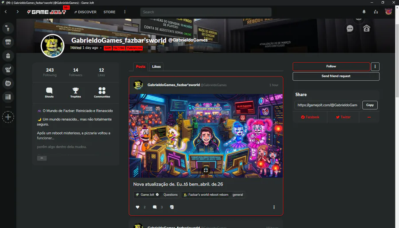Go back with the left arrow
The height and width of the screenshot is (228, 399).
(x=6, y=12)
